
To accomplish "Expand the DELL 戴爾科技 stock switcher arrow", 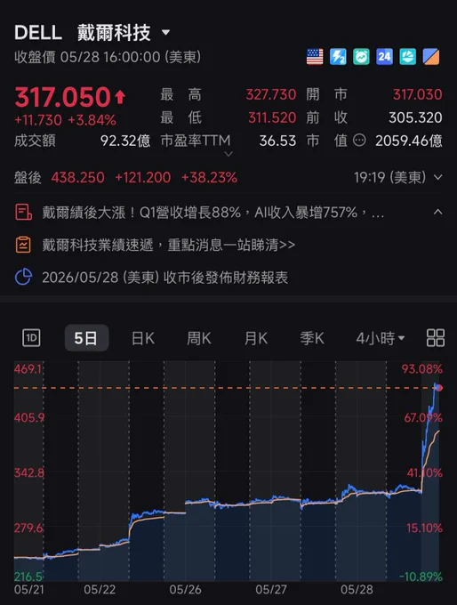I will click(166, 32).
